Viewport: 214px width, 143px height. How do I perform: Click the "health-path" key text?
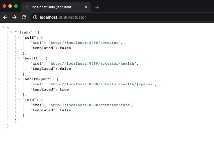[37, 79]
